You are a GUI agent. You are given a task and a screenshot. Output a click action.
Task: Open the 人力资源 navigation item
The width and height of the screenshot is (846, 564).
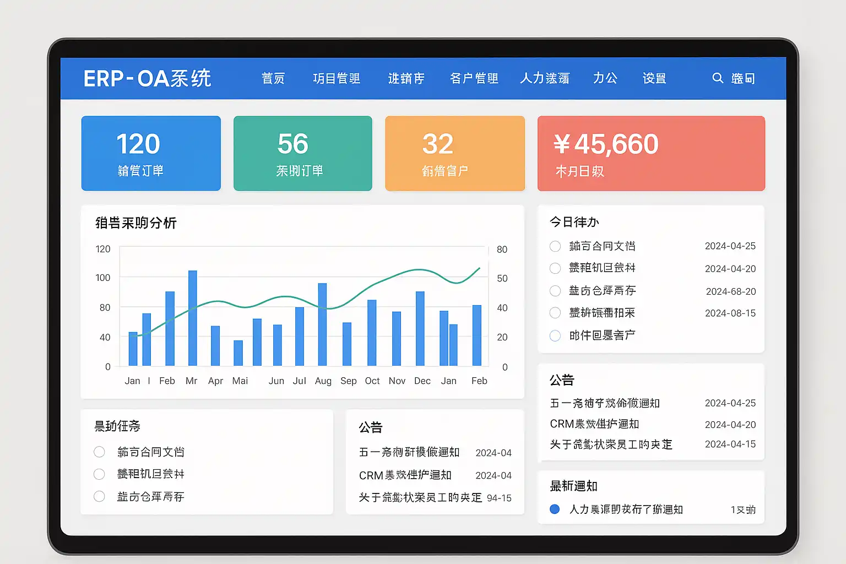pyautogui.click(x=545, y=79)
